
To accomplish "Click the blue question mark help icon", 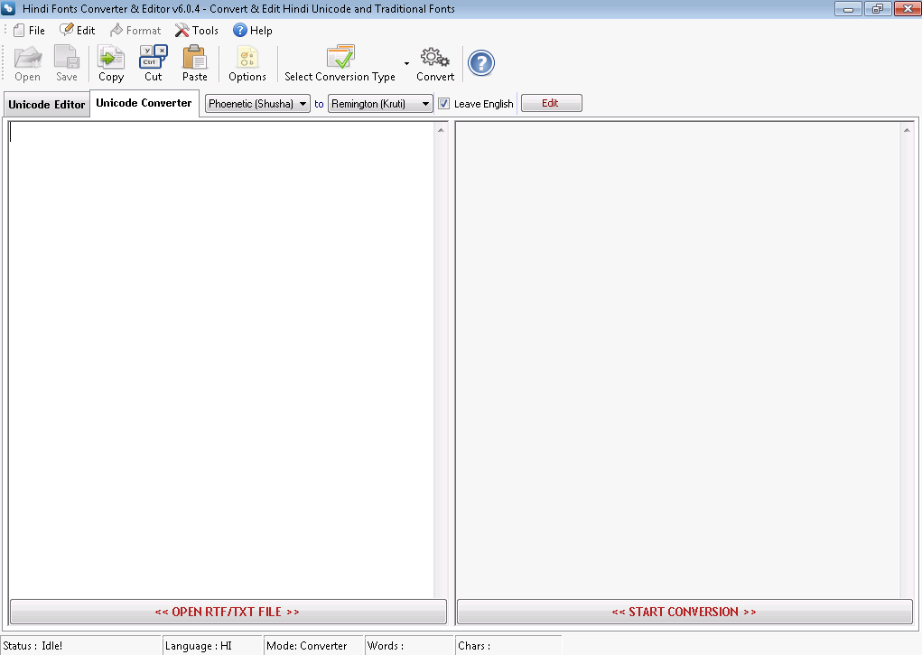I will click(x=481, y=63).
